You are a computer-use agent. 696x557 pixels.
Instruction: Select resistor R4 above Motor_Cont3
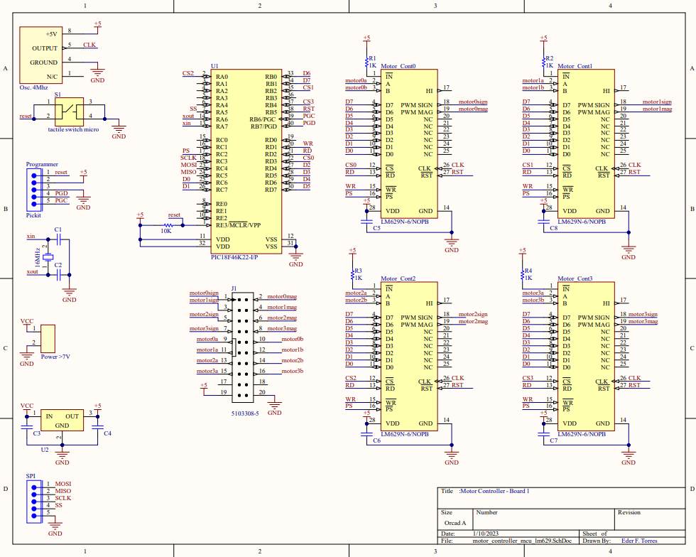(x=523, y=274)
